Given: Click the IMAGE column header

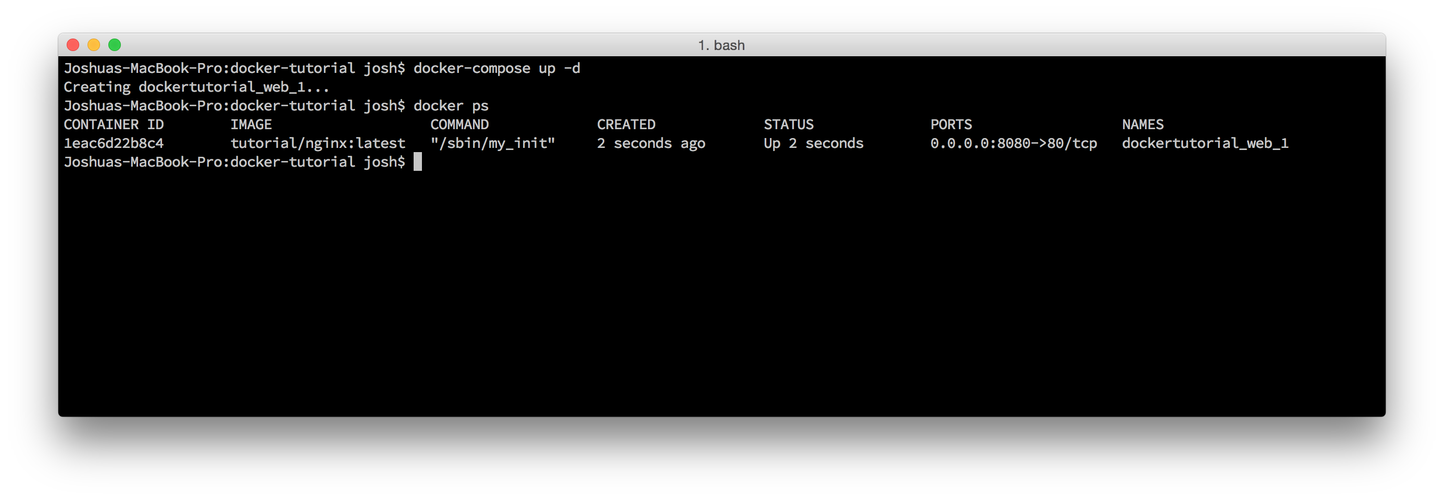Looking at the screenshot, I should pyautogui.click(x=251, y=124).
